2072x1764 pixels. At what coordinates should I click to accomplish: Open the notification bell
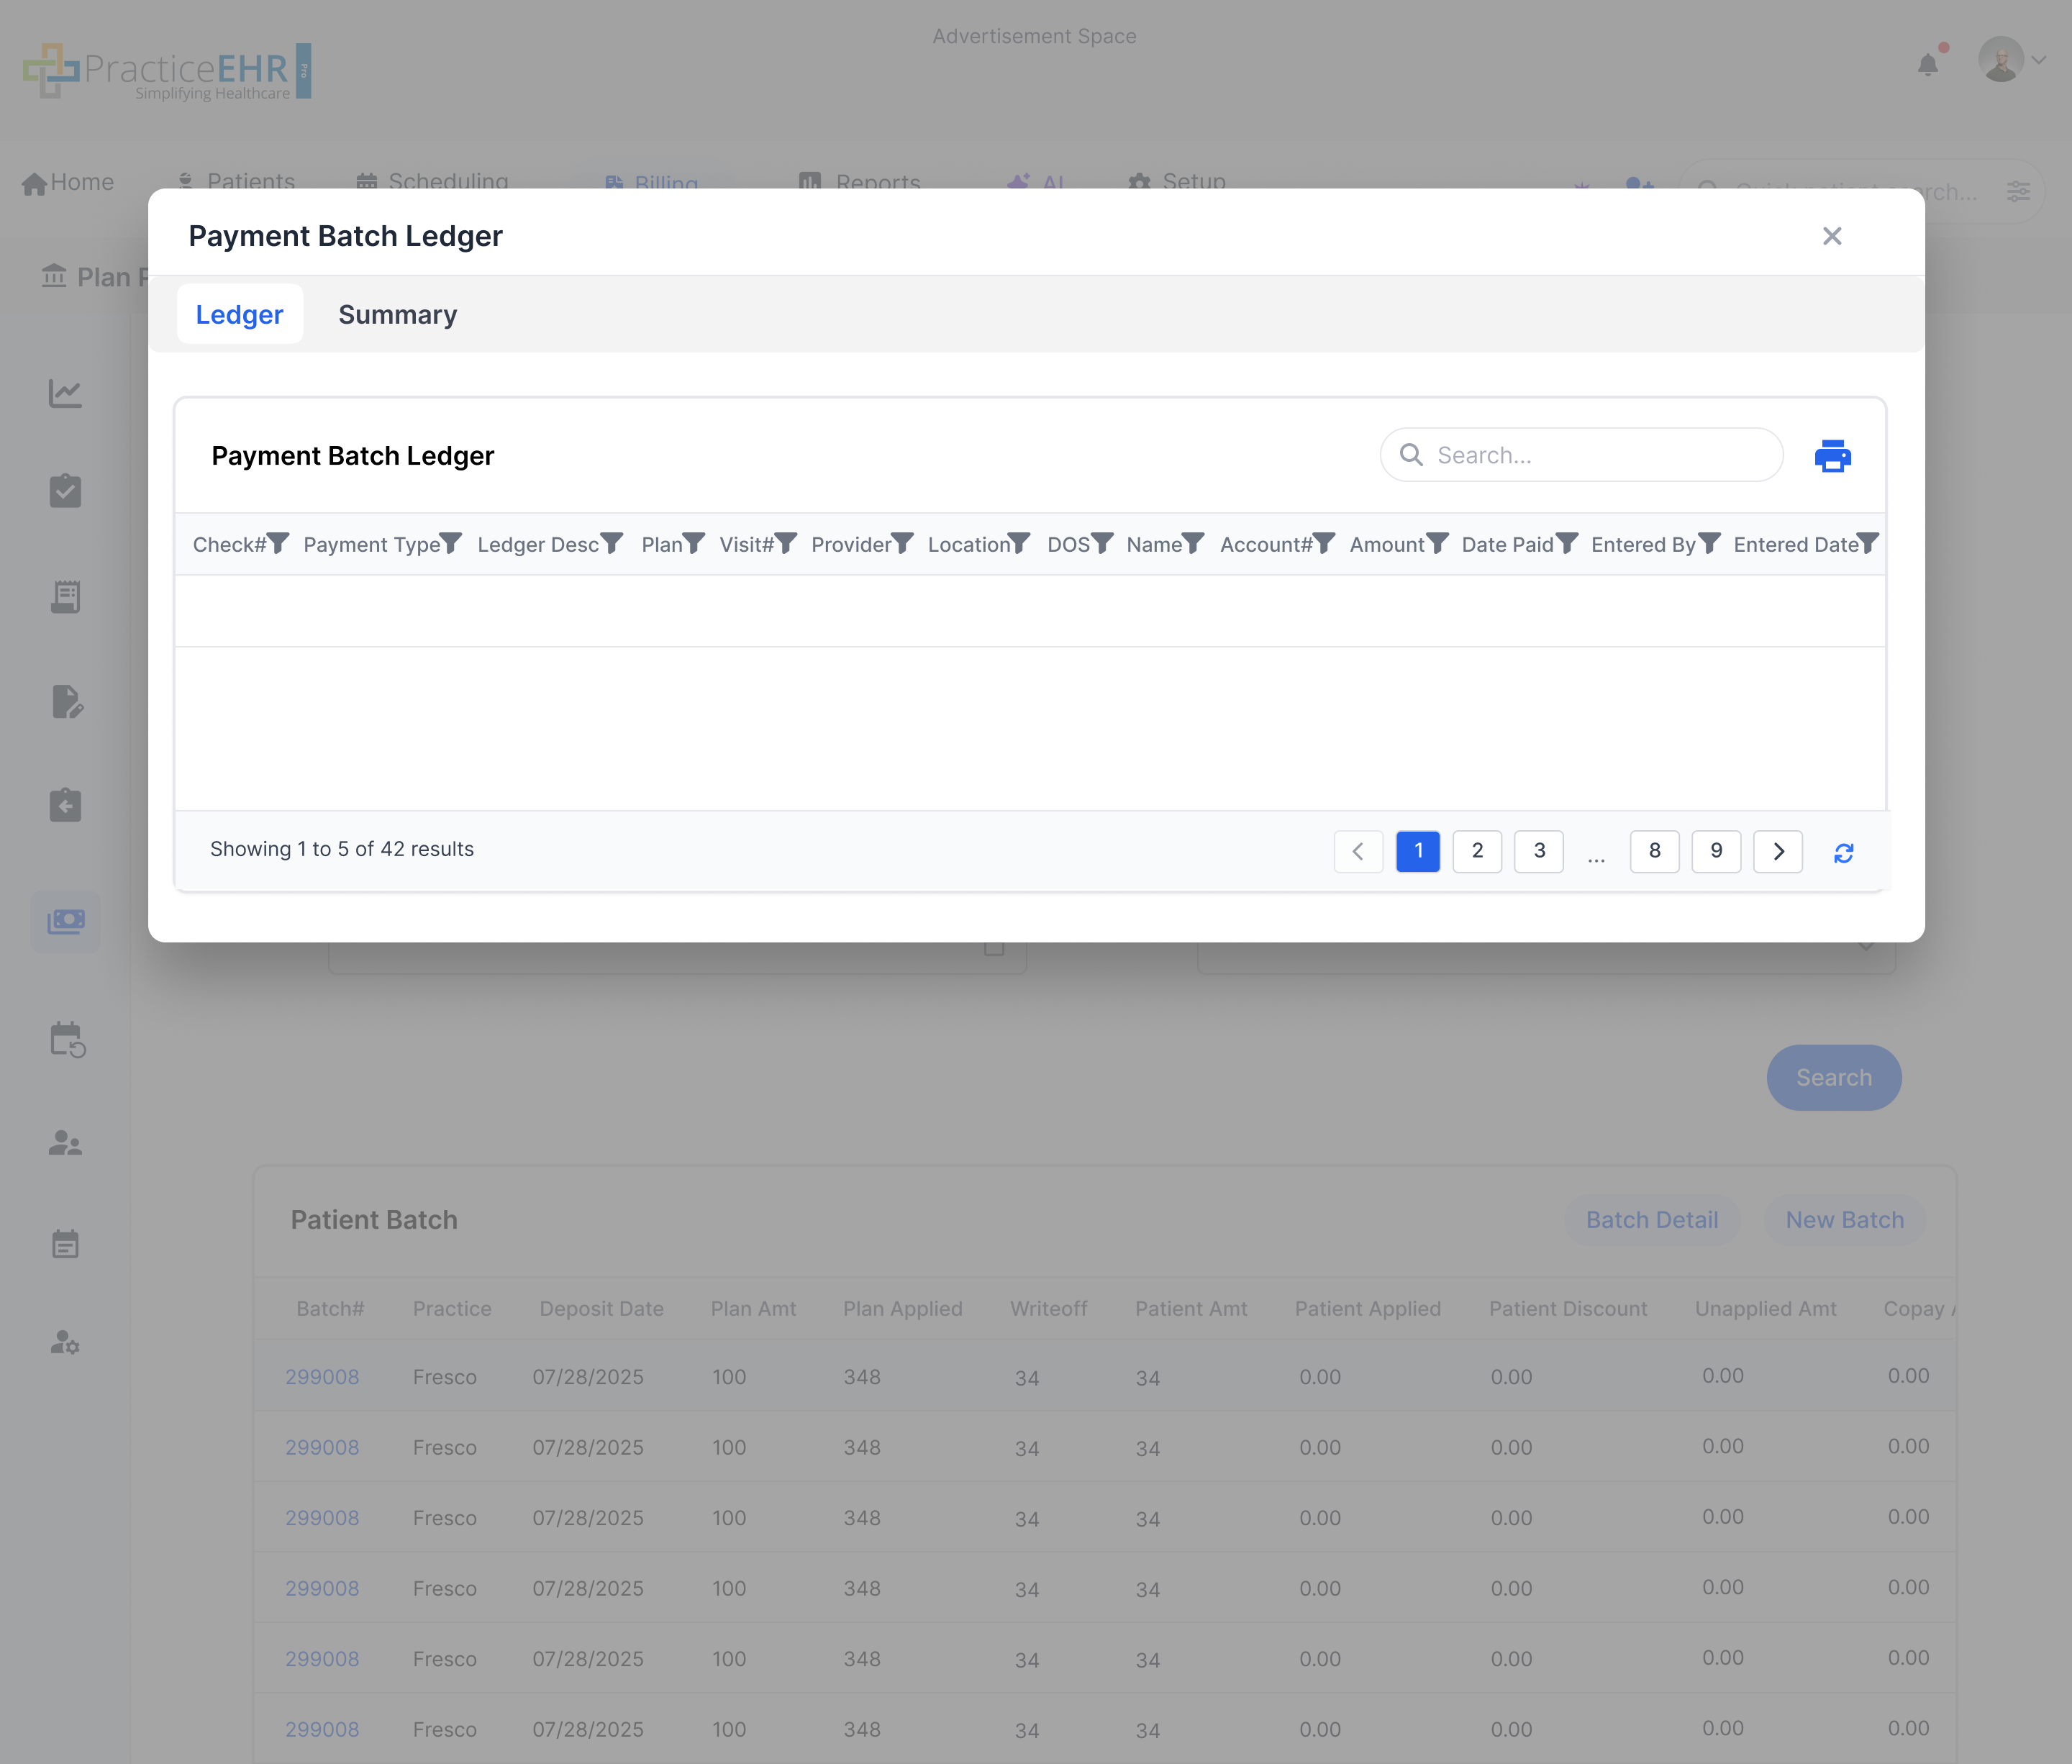click(1928, 62)
